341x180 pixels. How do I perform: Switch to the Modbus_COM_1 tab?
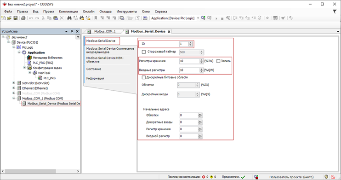tap(105, 32)
